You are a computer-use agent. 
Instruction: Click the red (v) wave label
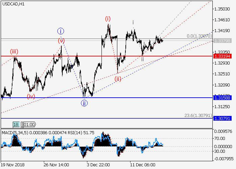coord(61,41)
